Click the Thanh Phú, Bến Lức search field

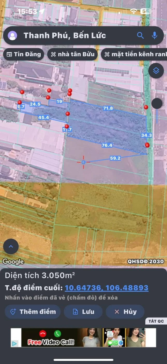coord(78,35)
